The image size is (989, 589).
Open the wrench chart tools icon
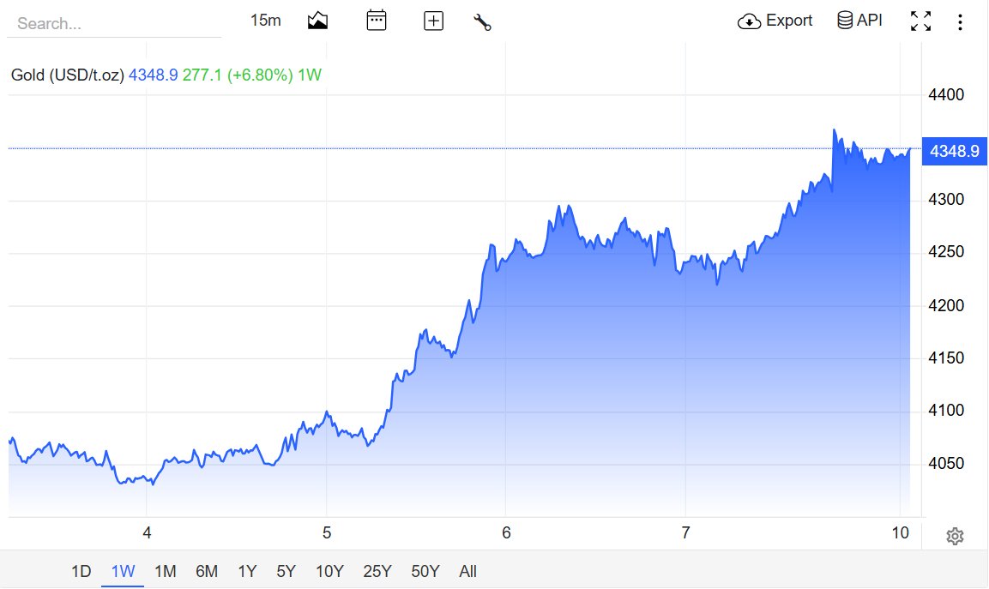pyautogui.click(x=483, y=22)
